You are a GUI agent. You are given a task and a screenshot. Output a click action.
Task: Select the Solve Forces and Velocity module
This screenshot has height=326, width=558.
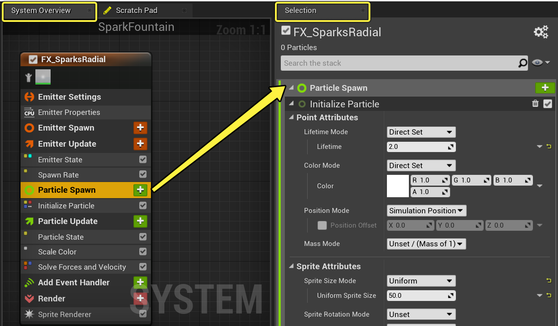tap(86, 267)
